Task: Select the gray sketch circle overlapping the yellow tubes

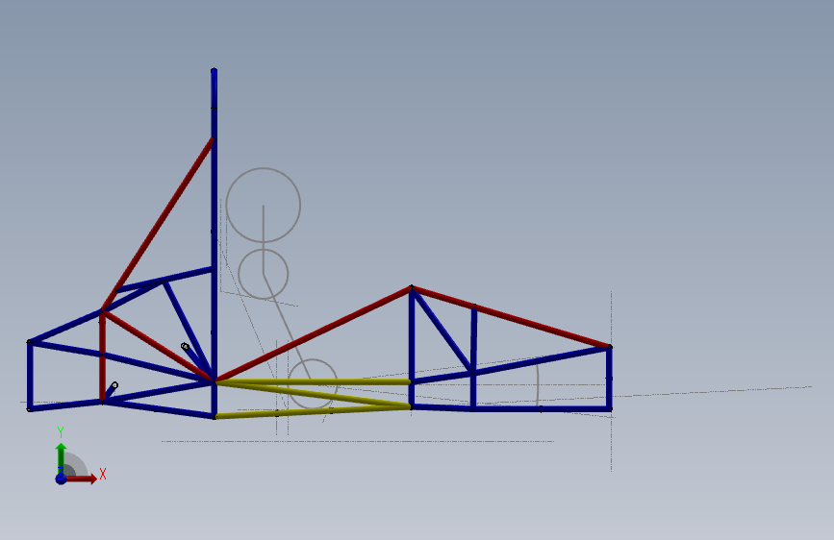Action: click(313, 383)
